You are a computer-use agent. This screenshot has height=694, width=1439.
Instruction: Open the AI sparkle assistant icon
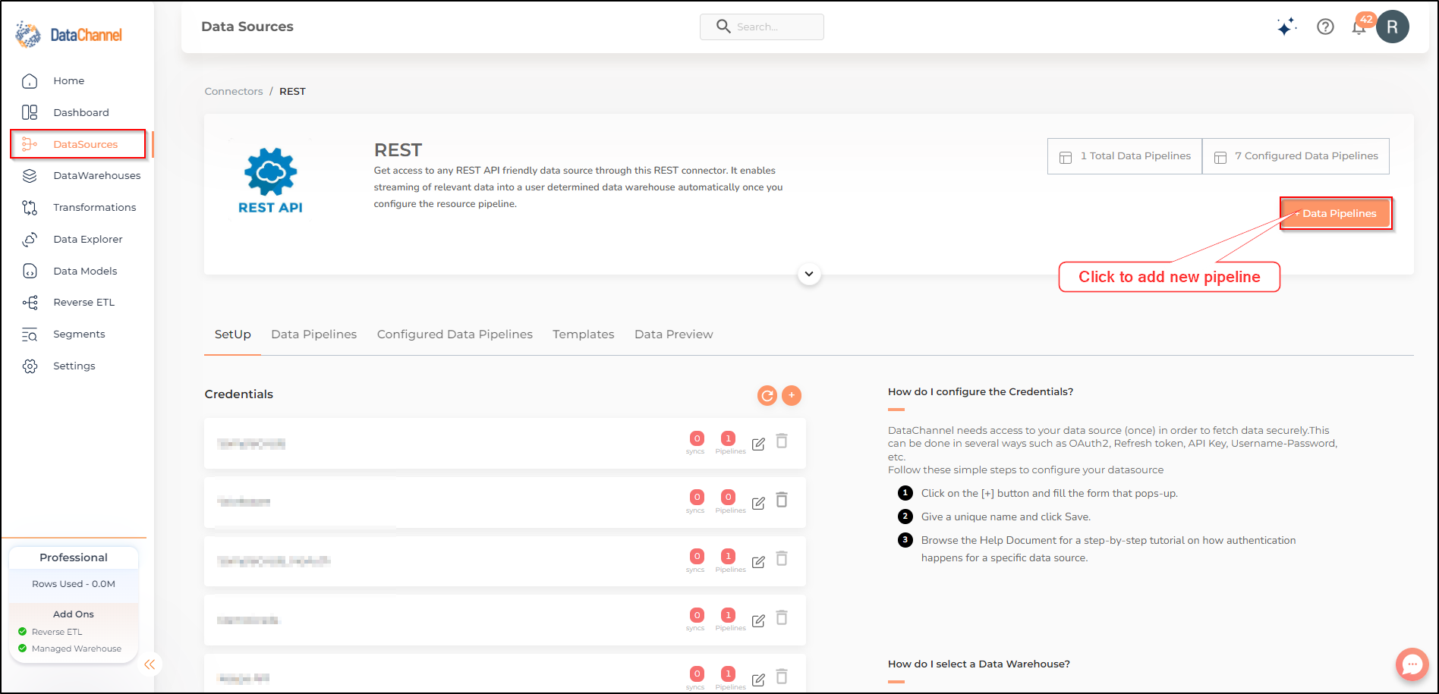pos(1286,27)
